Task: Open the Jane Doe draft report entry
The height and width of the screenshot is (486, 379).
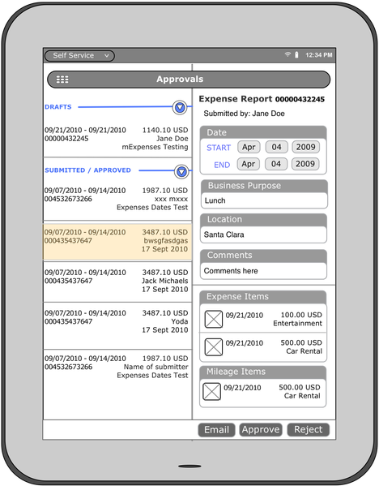Action: (x=117, y=139)
